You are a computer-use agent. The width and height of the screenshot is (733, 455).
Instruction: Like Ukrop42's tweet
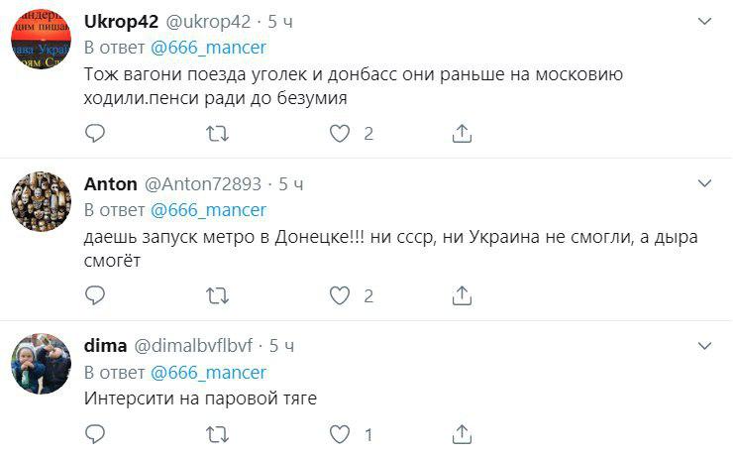click(340, 133)
